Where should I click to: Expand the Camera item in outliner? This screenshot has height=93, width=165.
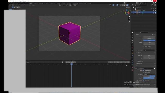tap(135, 11)
